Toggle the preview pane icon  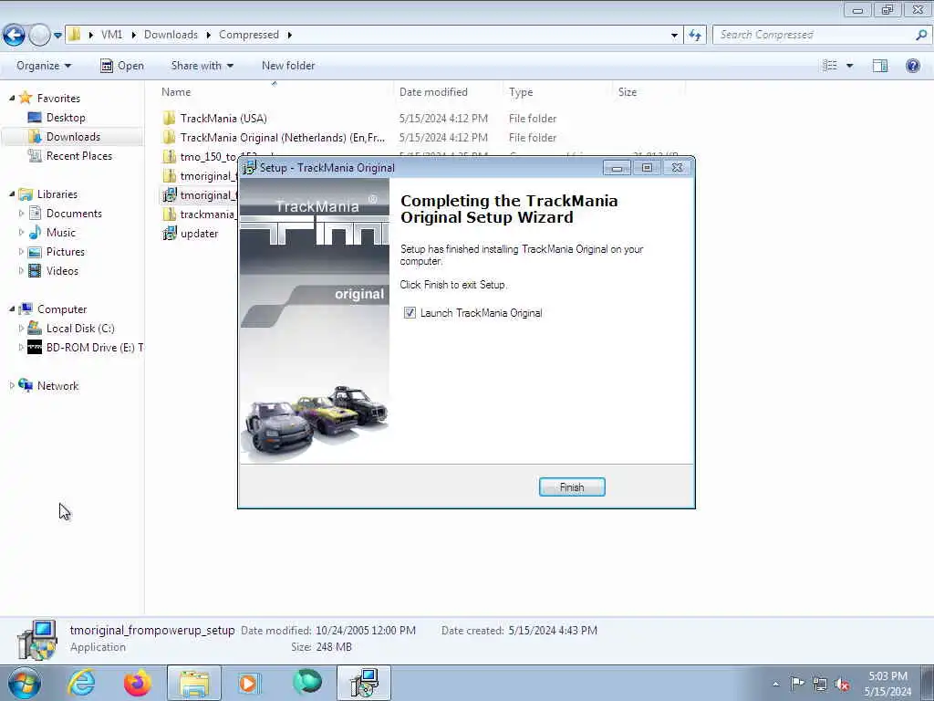[x=880, y=66]
